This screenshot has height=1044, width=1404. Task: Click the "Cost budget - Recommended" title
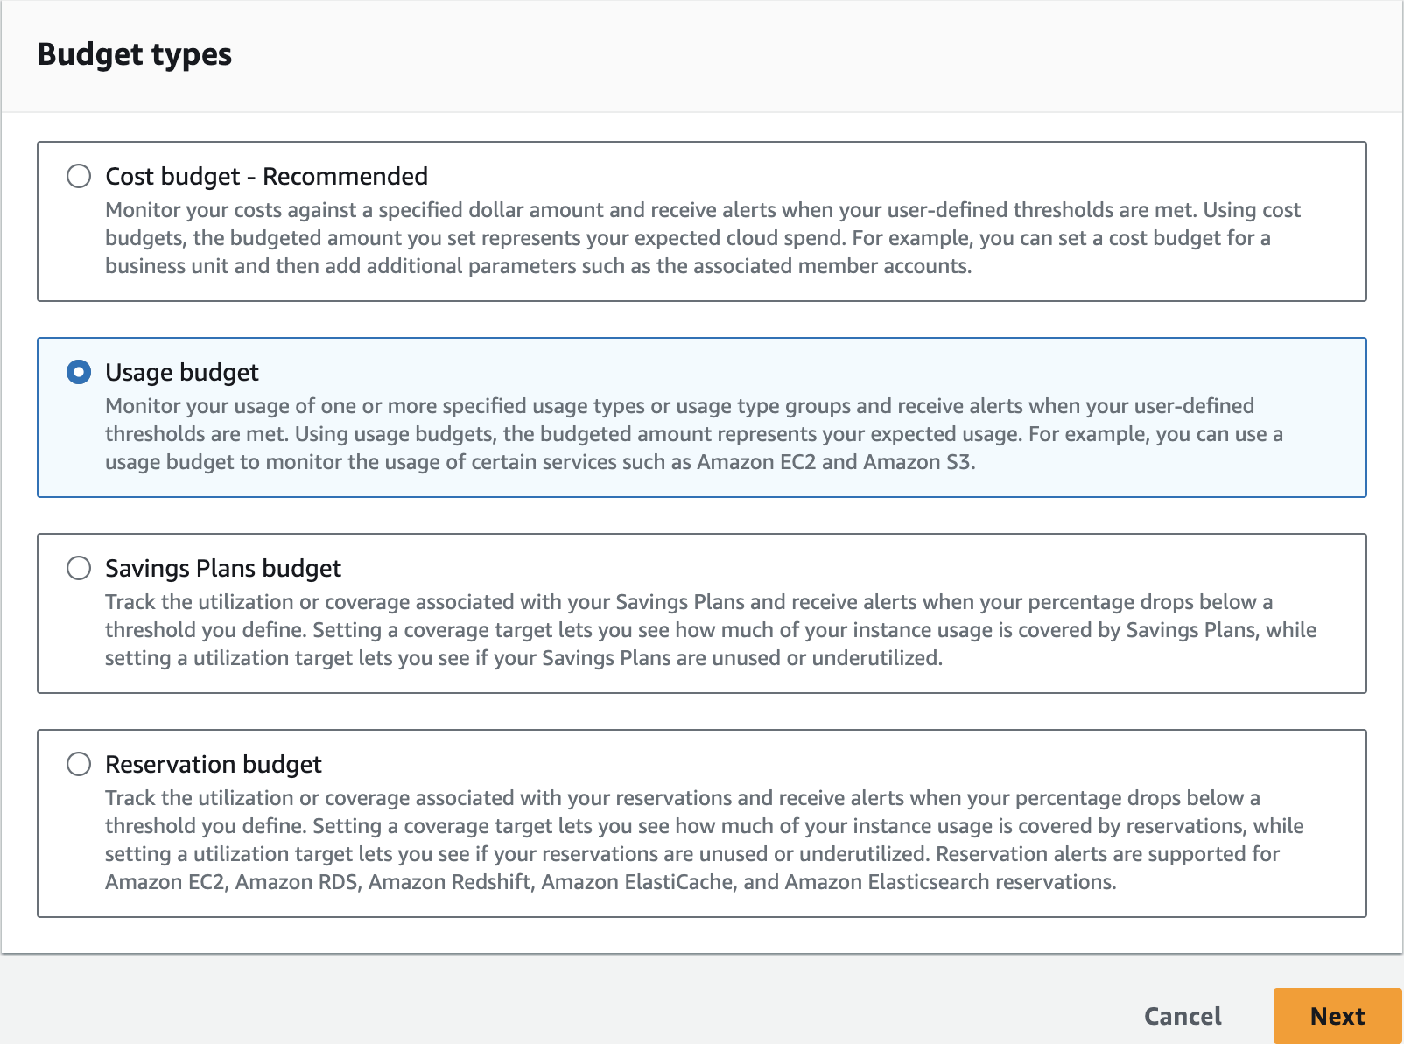(266, 176)
